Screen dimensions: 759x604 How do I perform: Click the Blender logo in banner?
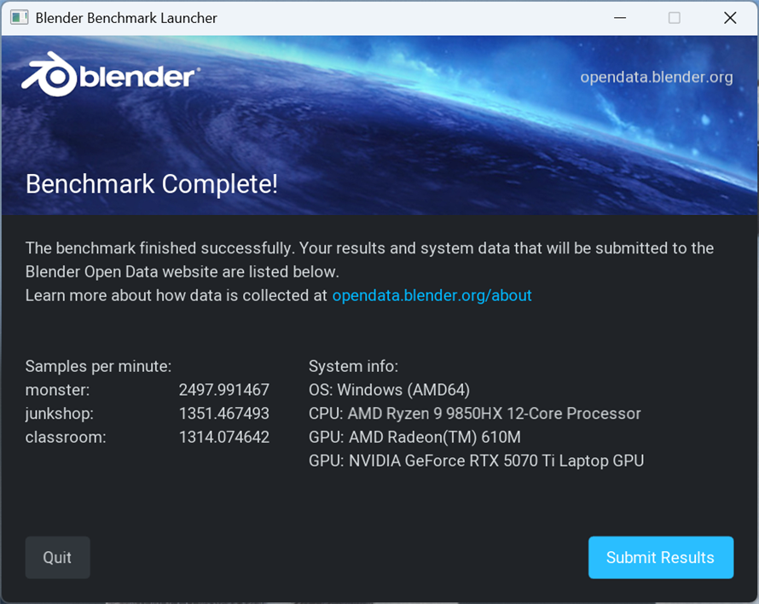[110, 75]
